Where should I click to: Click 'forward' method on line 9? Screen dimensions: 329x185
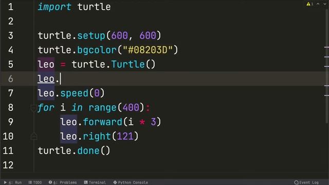click(103, 122)
